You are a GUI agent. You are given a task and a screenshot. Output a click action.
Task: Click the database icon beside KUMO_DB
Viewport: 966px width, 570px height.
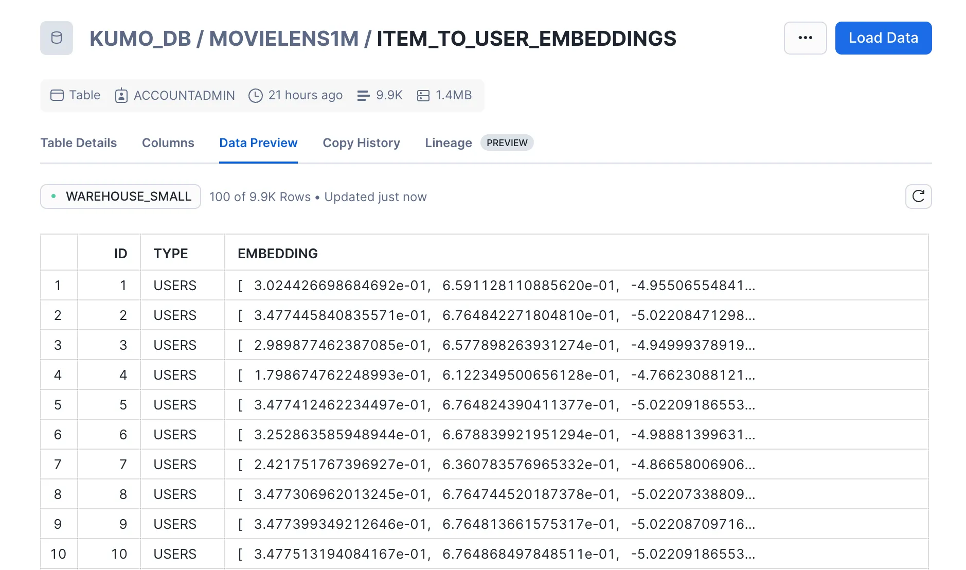[57, 38]
